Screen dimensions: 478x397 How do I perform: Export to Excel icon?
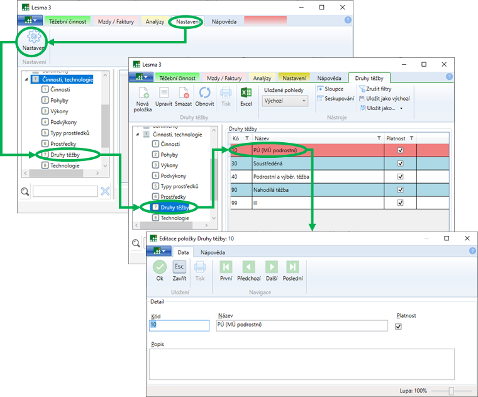click(x=246, y=93)
